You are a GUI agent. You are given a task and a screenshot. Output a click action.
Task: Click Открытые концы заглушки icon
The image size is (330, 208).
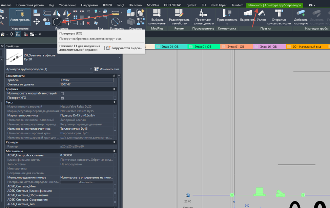tap(279, 17)
